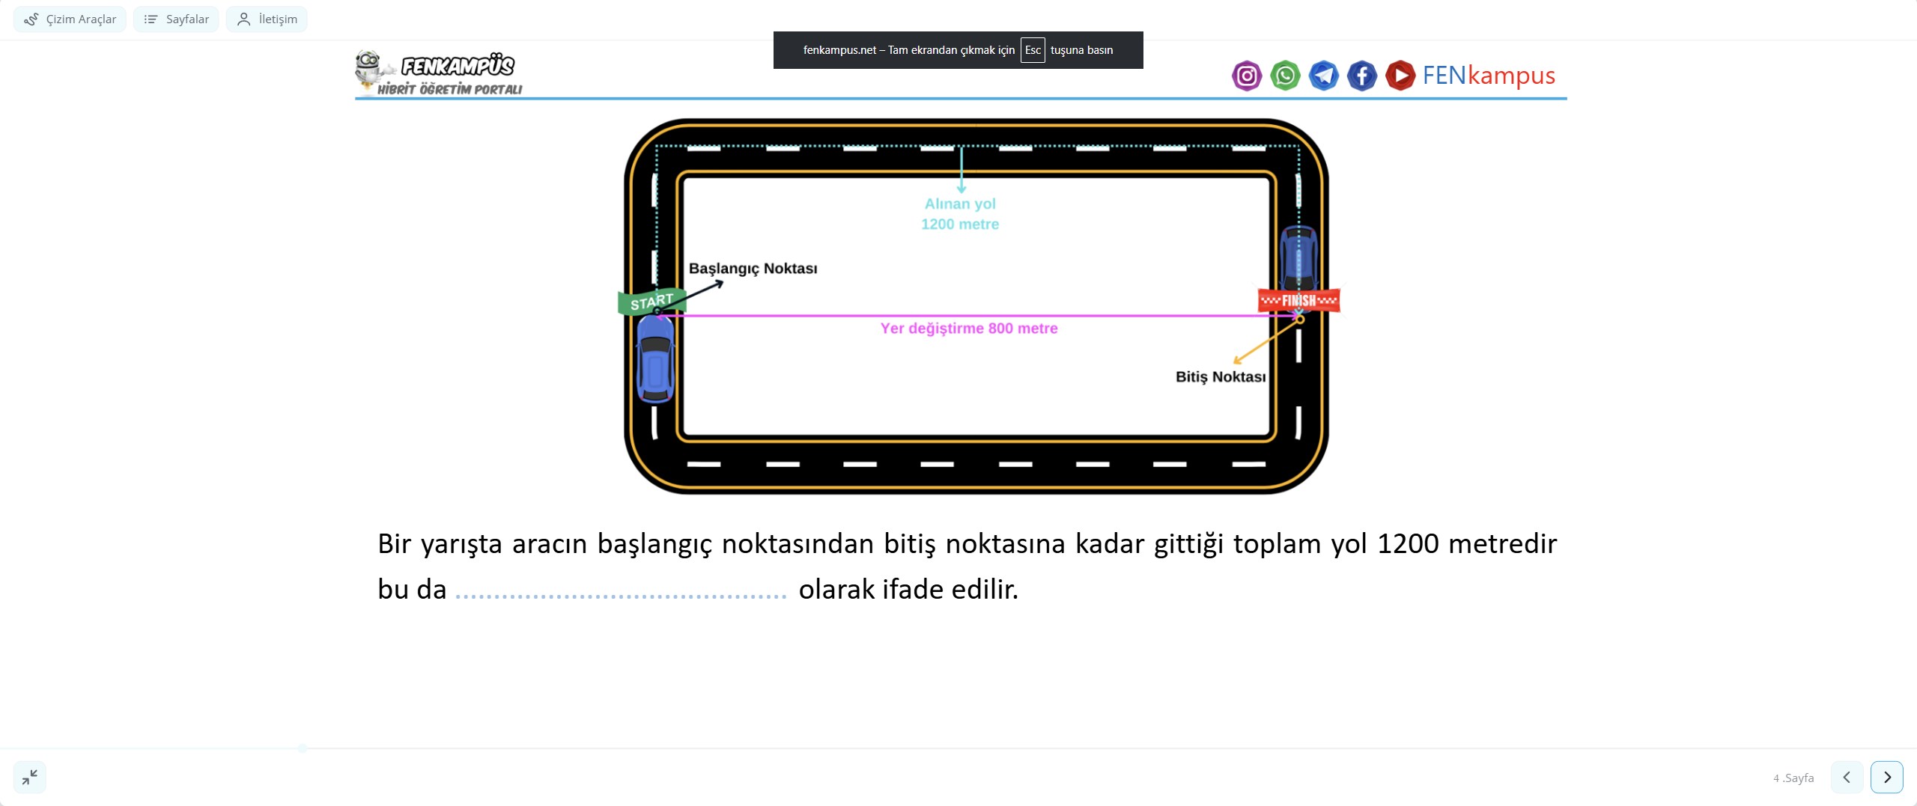The height and width of the screenshot is (806, 1917).
Task: Click the green WhatsApp icon
Action: click(x=1285, y=76)
